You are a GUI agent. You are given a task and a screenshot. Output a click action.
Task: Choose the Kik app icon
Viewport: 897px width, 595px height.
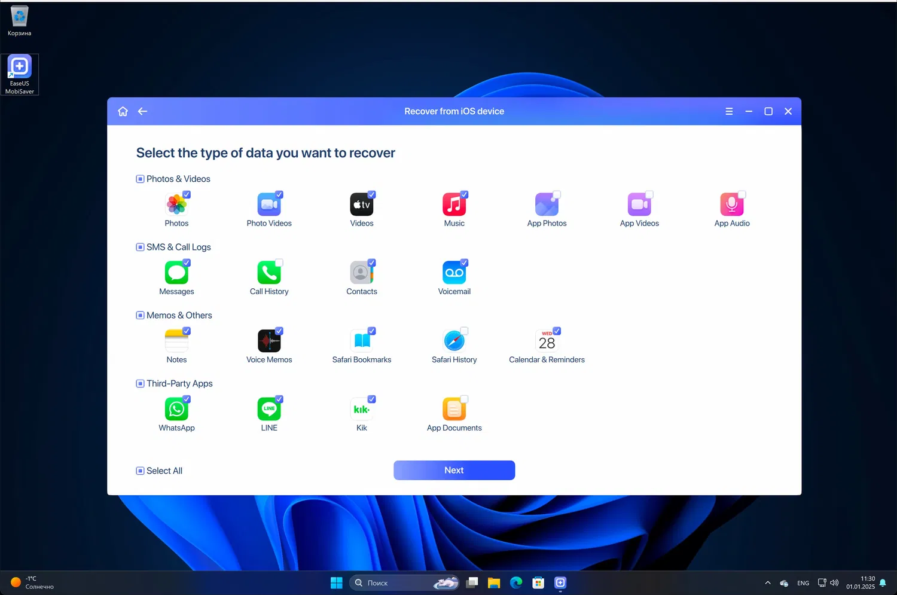[362, 409]
